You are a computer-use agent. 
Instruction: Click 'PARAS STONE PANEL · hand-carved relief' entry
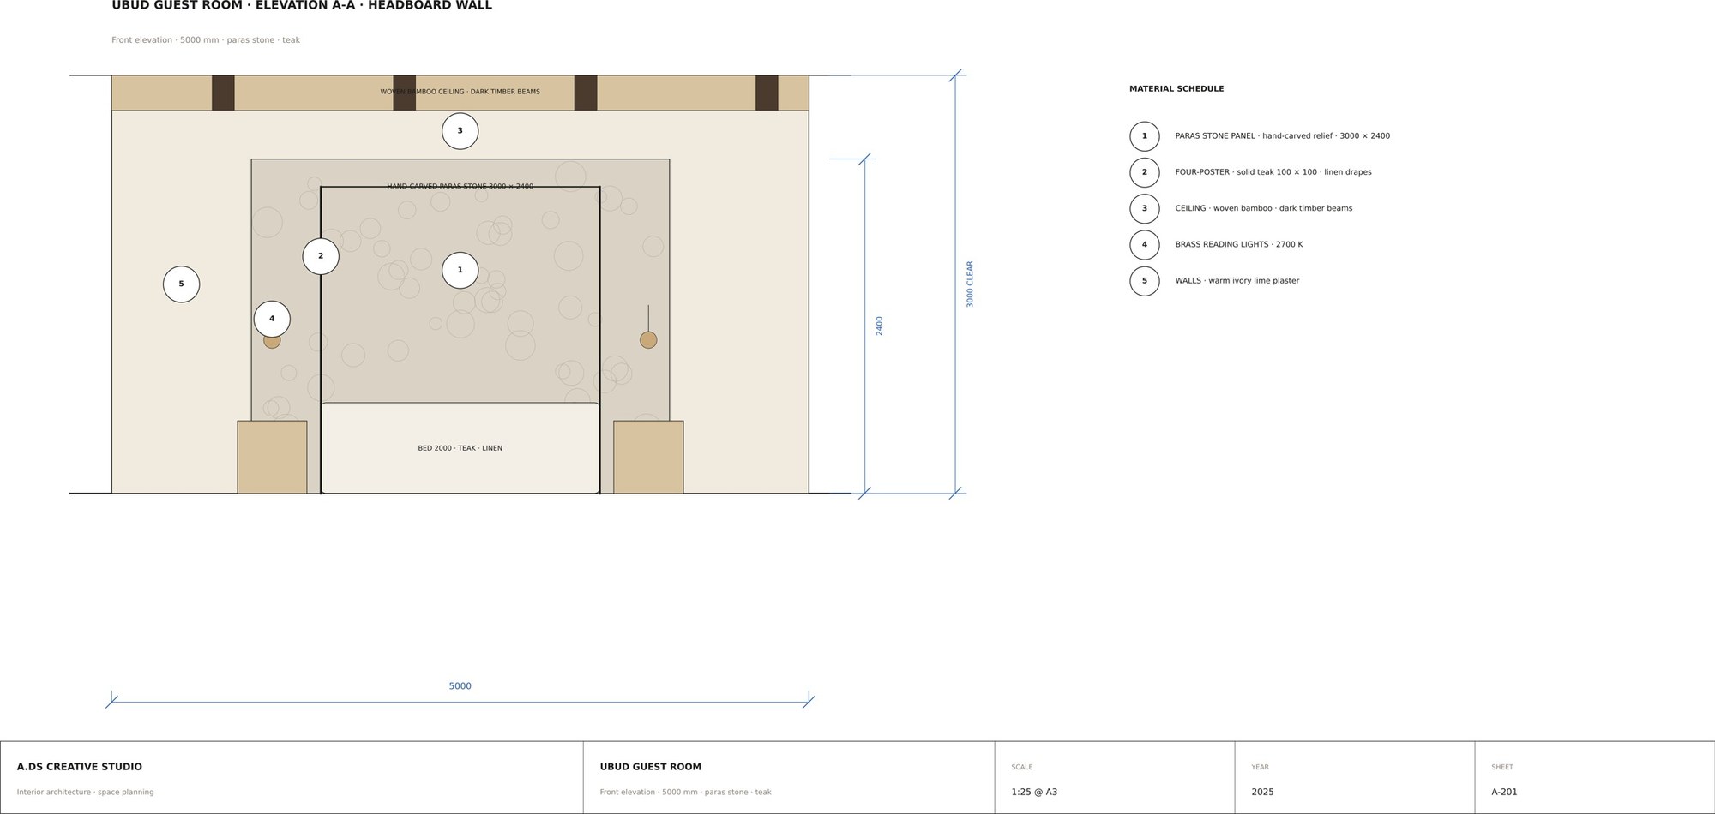[x=1282, y=136]
